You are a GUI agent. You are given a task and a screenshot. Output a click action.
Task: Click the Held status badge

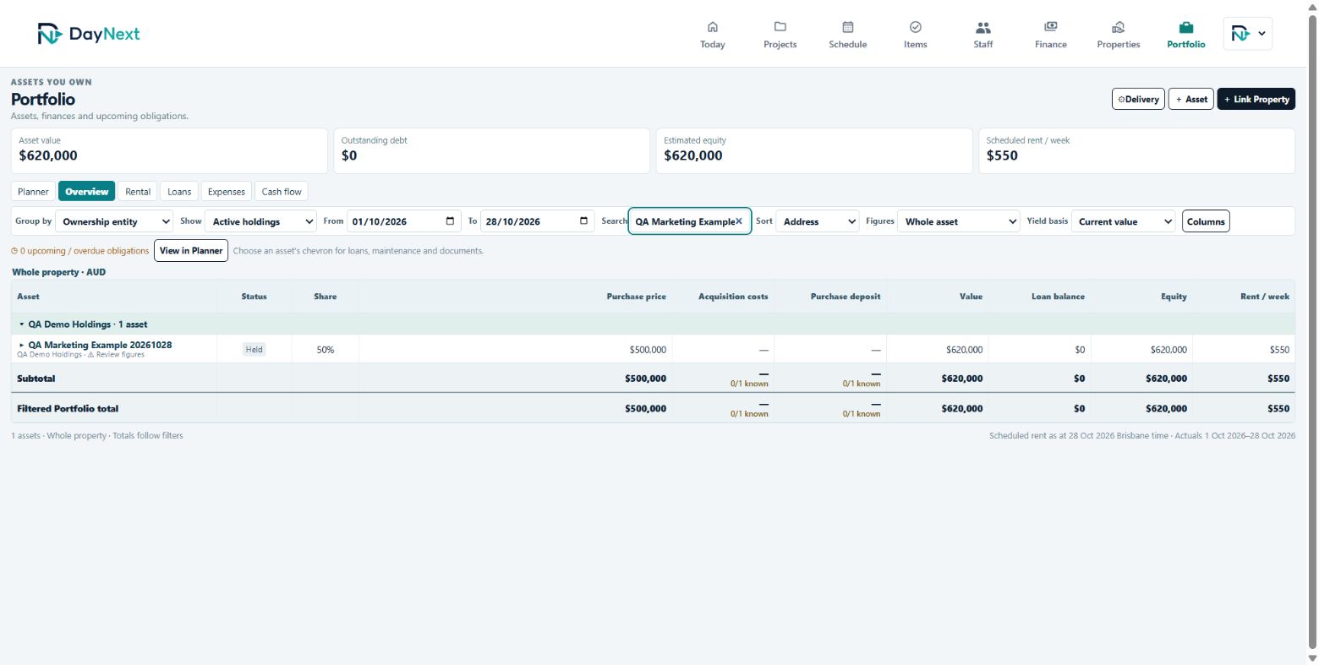click(254, 349)
